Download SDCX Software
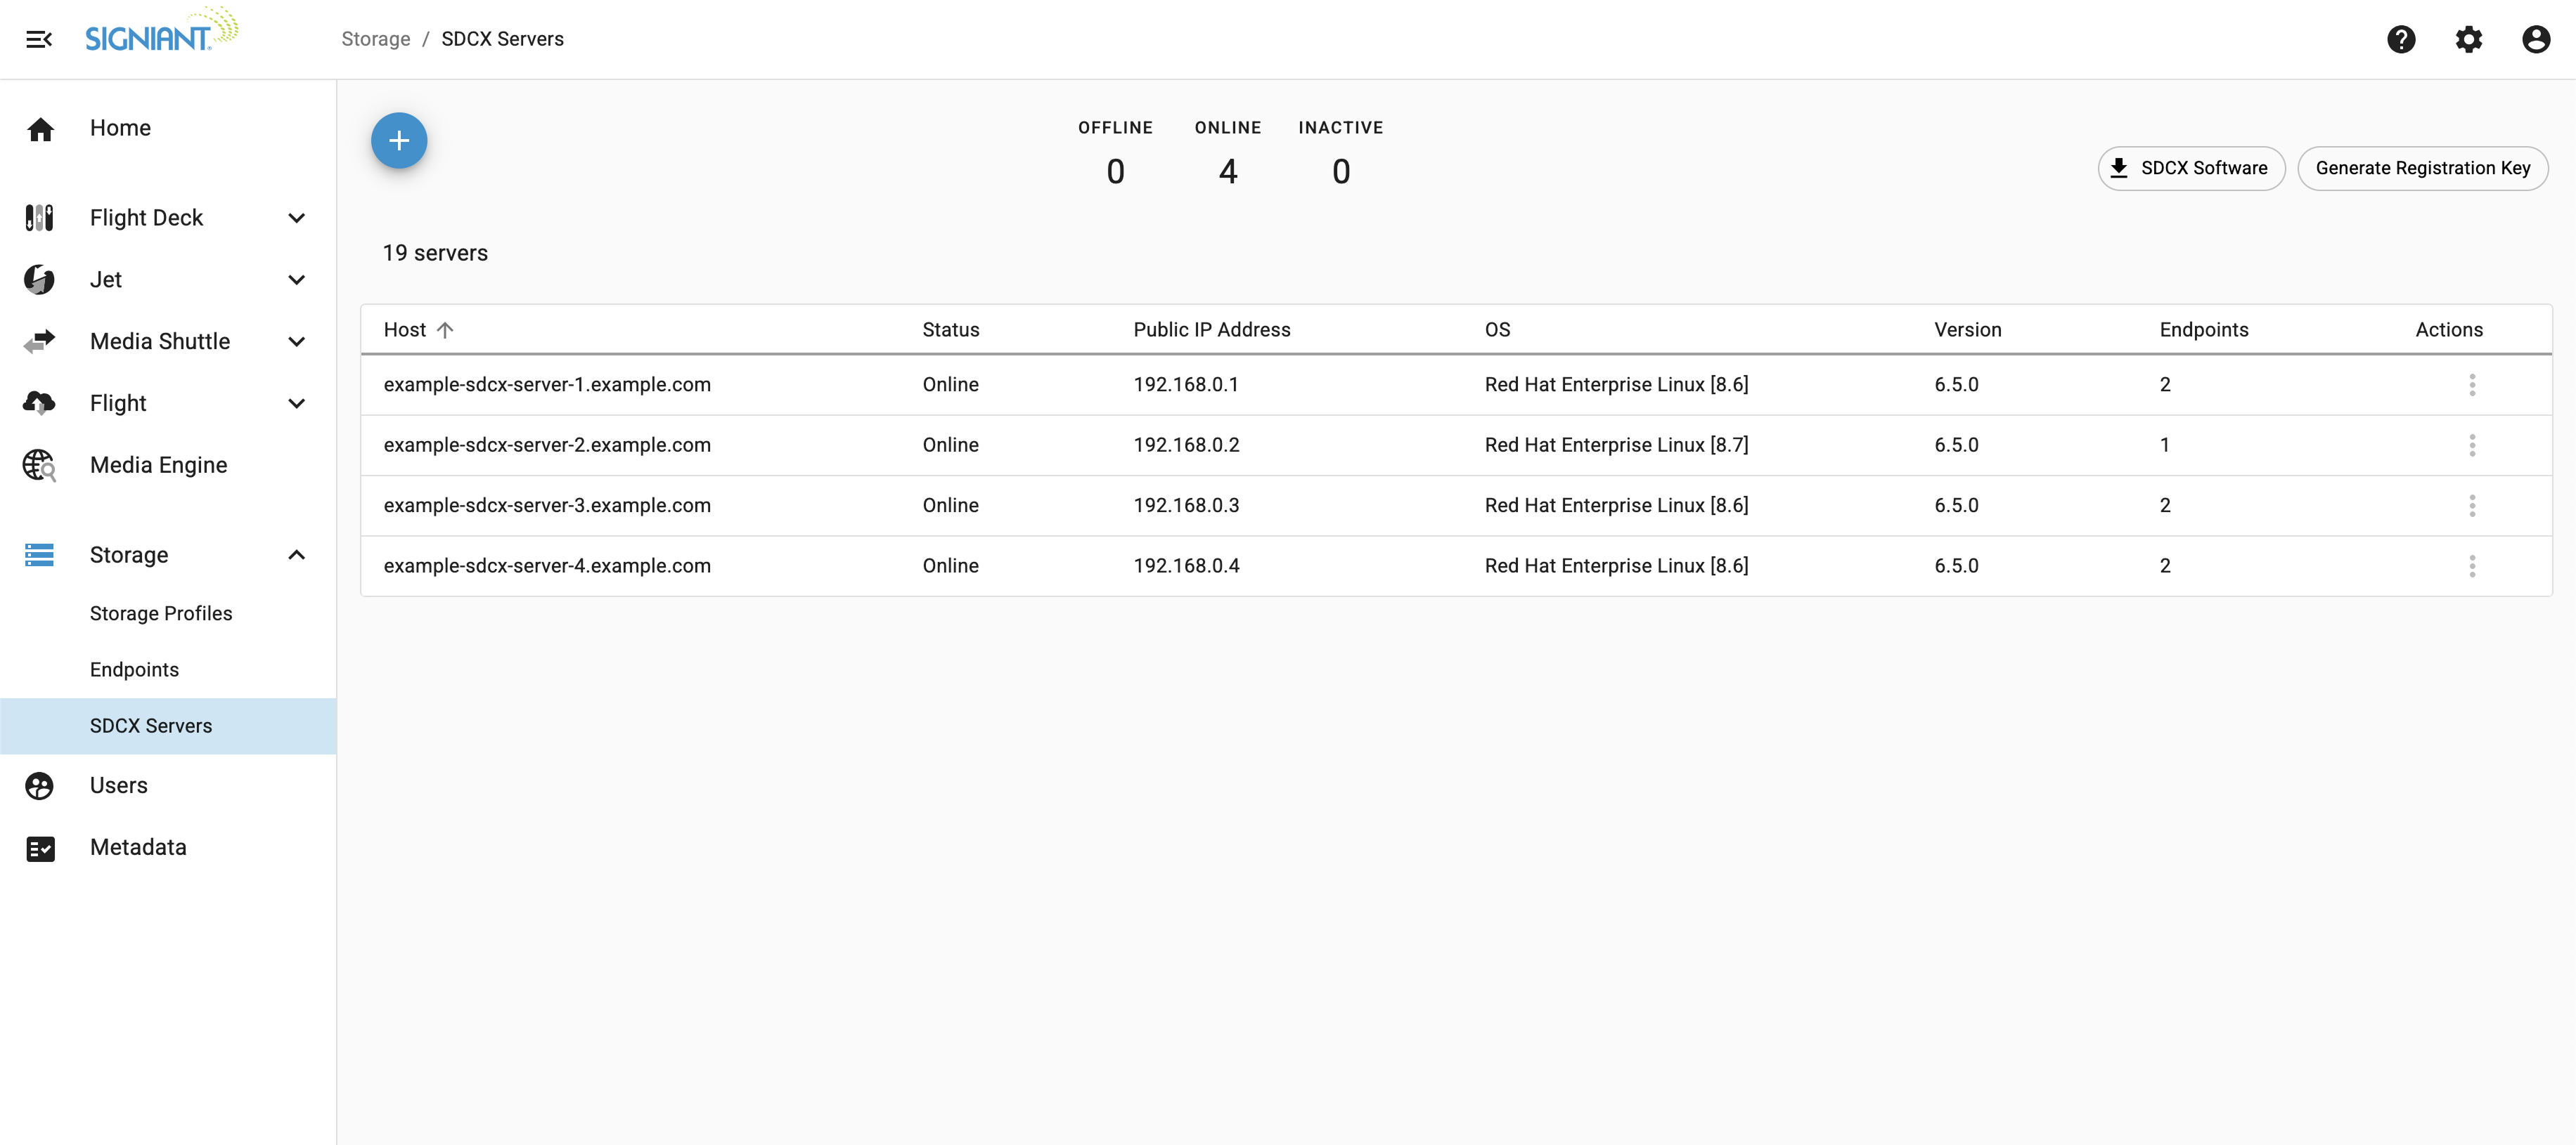The width and height of the screenshot is (2576, 1145). pos(2190,168)
